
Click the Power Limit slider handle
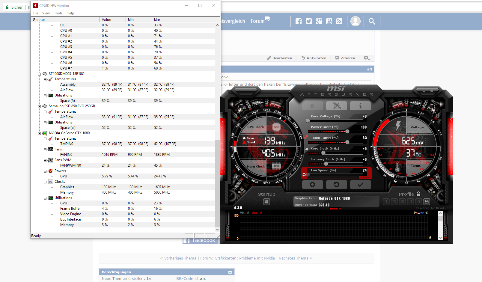coord(347,132)
